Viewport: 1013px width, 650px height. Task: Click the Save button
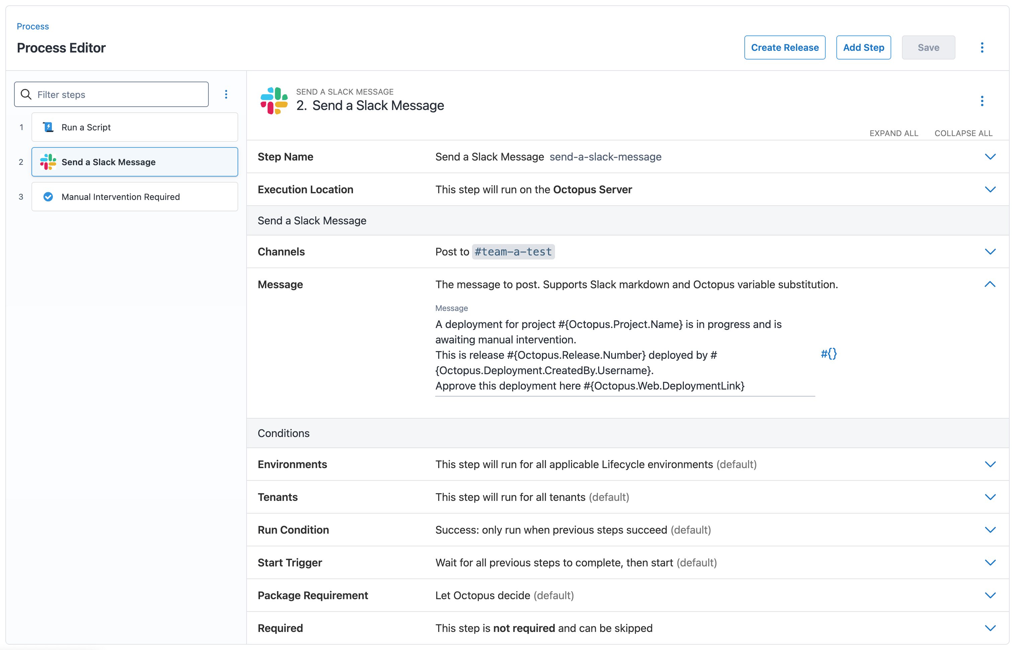(928, 47)
